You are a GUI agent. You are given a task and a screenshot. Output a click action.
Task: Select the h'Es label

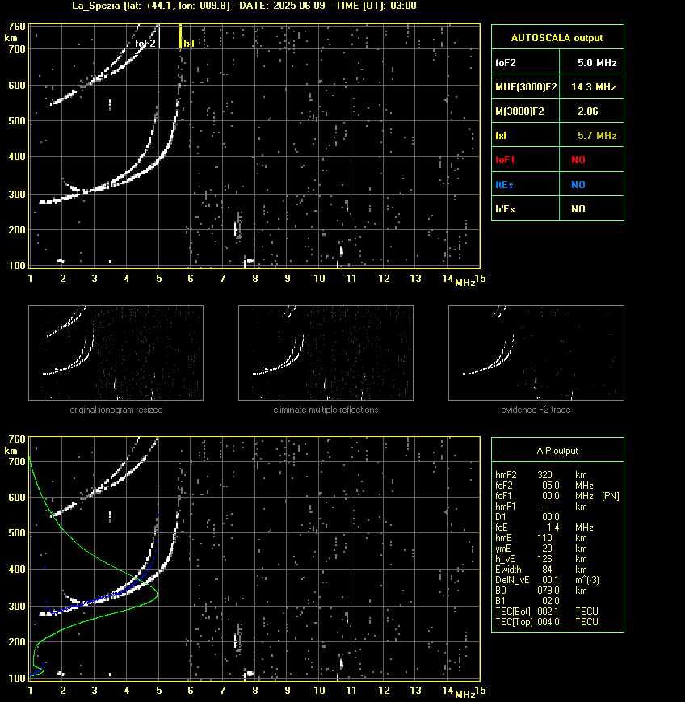click(505, 208)
